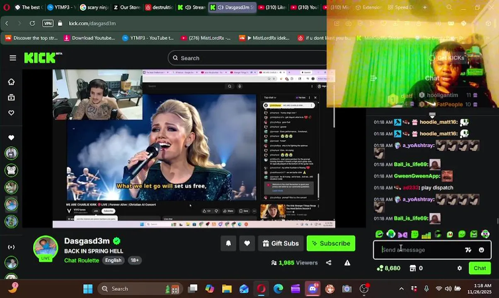This screenshot has width=499, height=298.
Task: Open Windows Start menu
Action: click(x=88, y=289)
